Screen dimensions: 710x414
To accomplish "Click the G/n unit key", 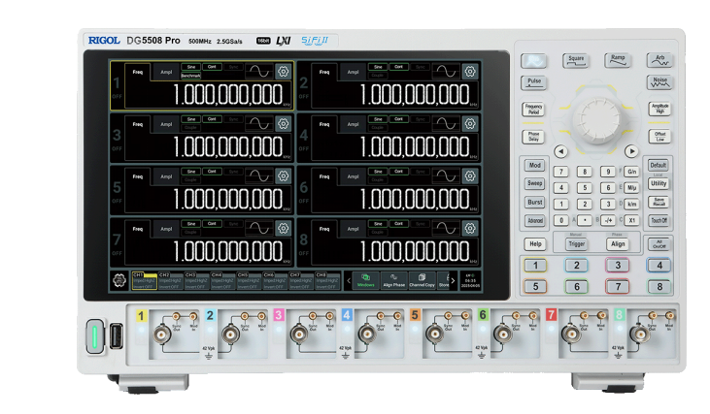I will click(x=631, y=172).
